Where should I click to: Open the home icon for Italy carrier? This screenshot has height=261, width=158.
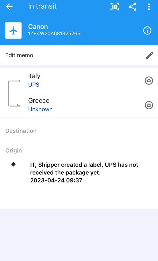(x=149, y=81)
